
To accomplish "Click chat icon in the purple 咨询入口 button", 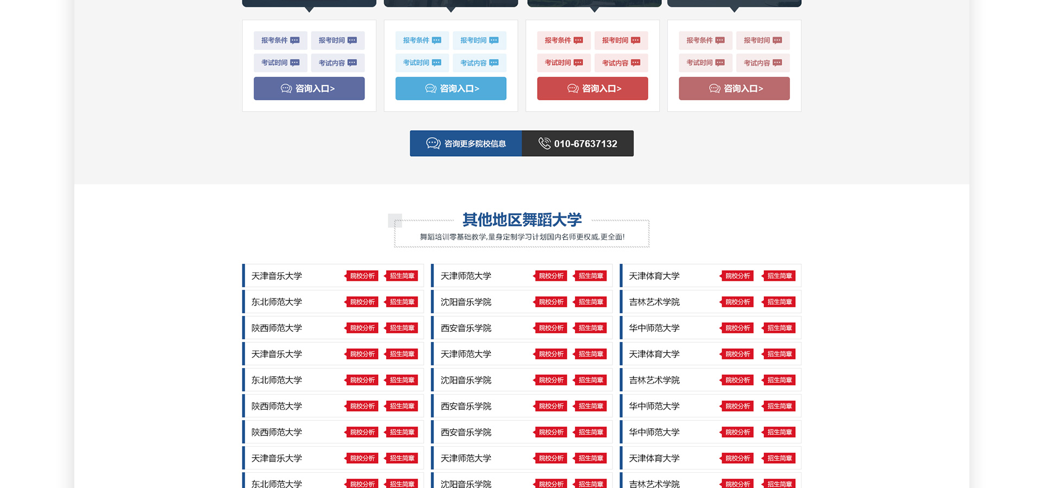I will [286, 88].
